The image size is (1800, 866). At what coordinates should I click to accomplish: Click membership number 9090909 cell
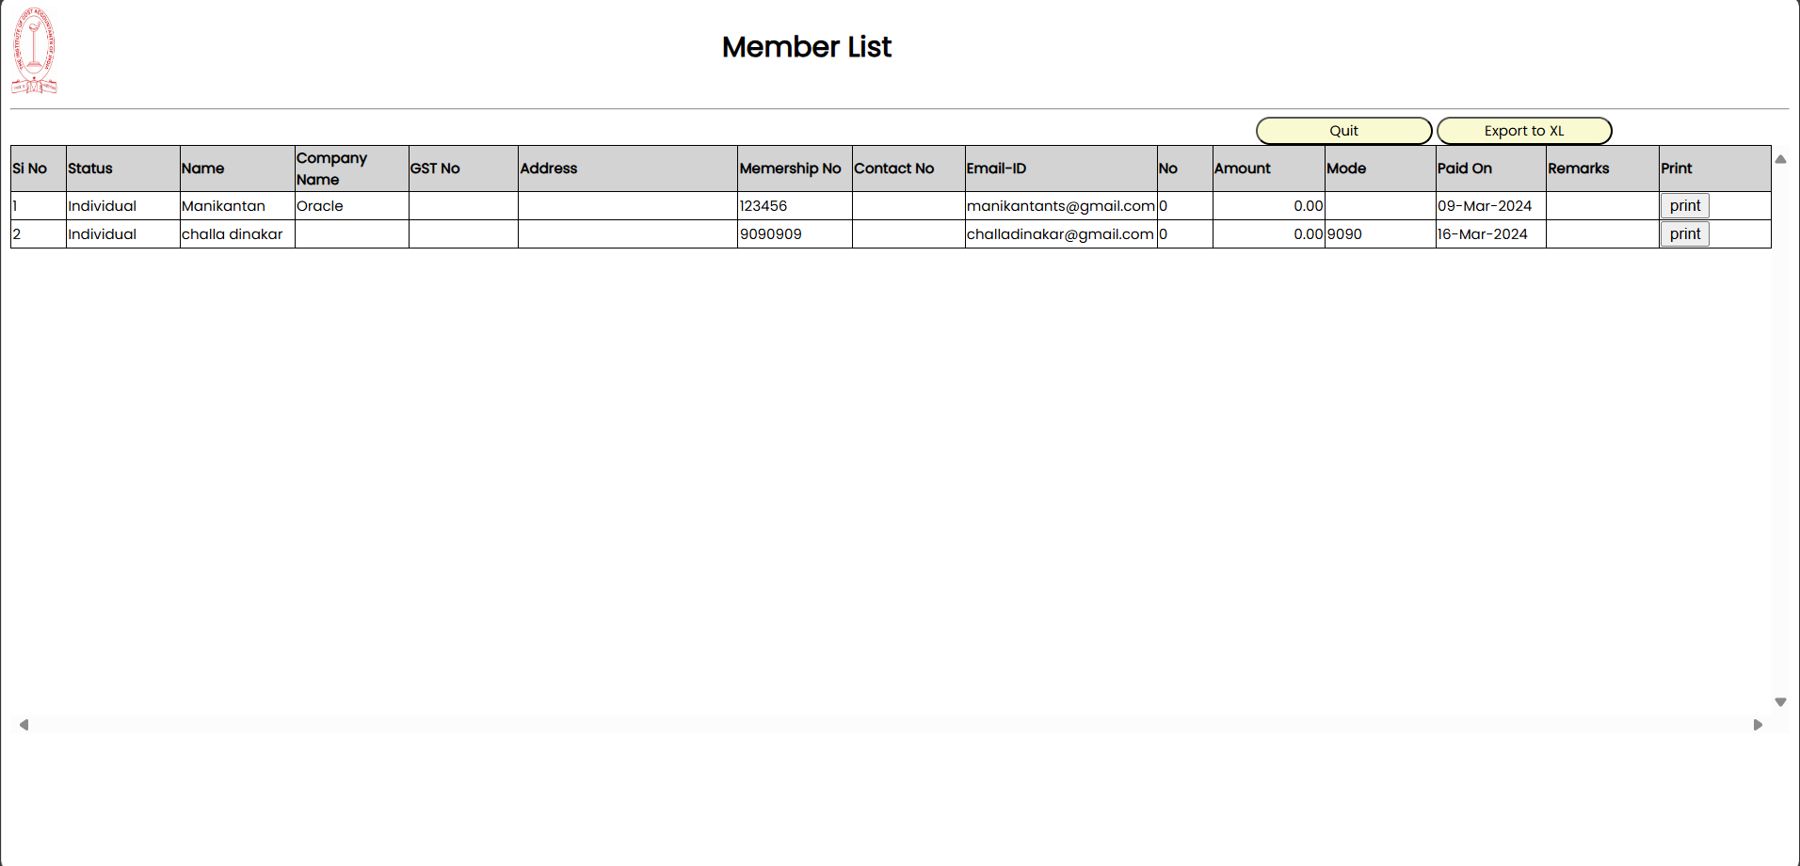coord(771,234)
